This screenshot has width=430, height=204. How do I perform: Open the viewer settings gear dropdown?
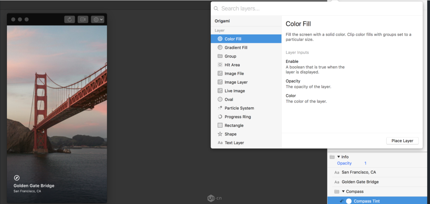[x=98, y=19]
